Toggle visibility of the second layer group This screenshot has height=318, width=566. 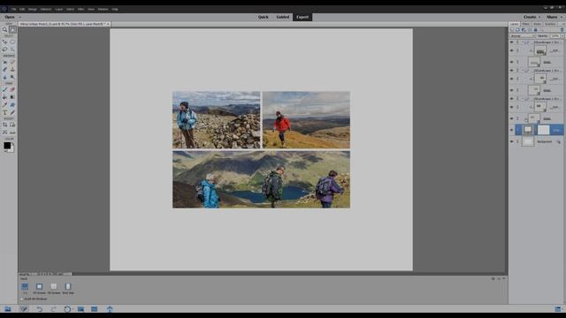511,71
